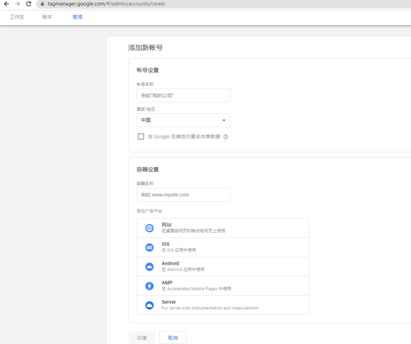411x344 pixels.
Task: Click the help icon beside data sharing option
Action: [x=225, y=137]
